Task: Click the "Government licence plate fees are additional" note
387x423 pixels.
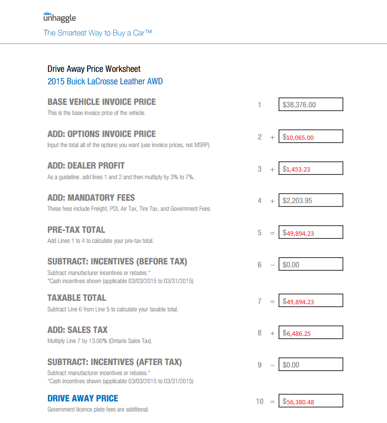Action: (98, 410)
